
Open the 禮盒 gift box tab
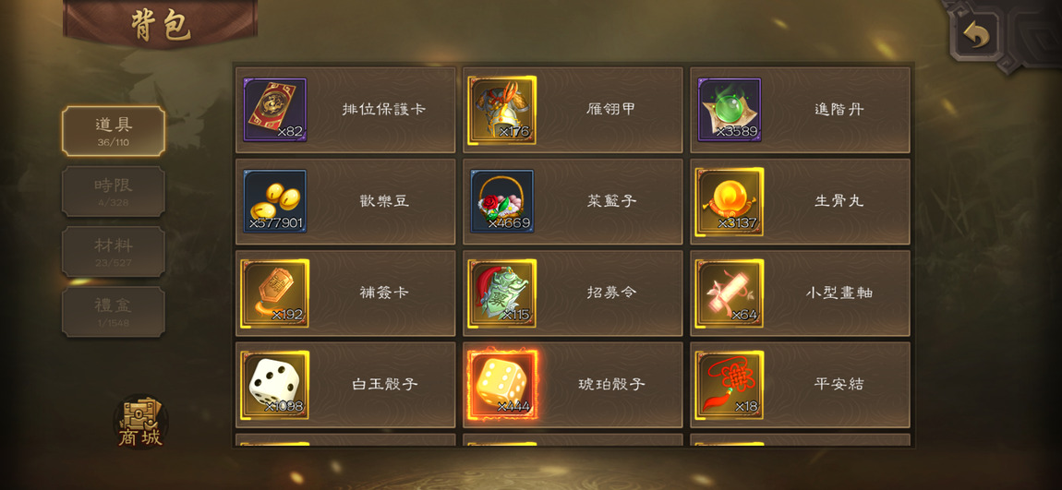(113, 312)
